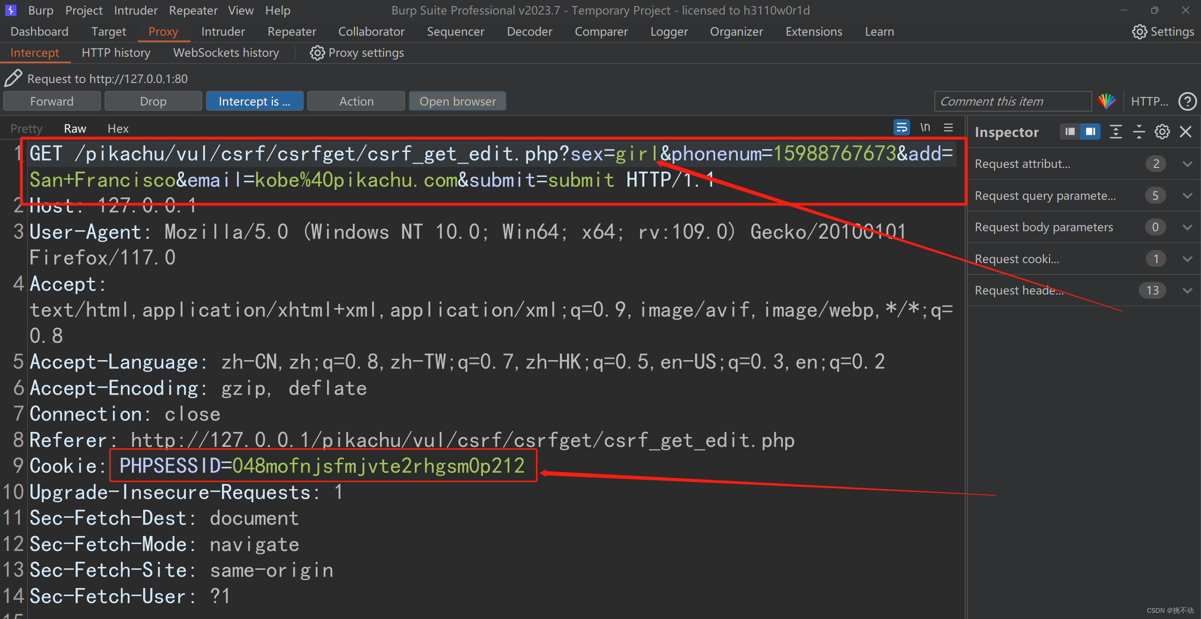
Task: Close the Inspector panel
Action: click(1186, 132)
